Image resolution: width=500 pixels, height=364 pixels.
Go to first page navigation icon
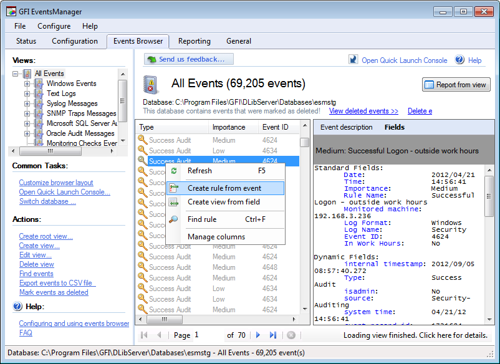point(144,335)
